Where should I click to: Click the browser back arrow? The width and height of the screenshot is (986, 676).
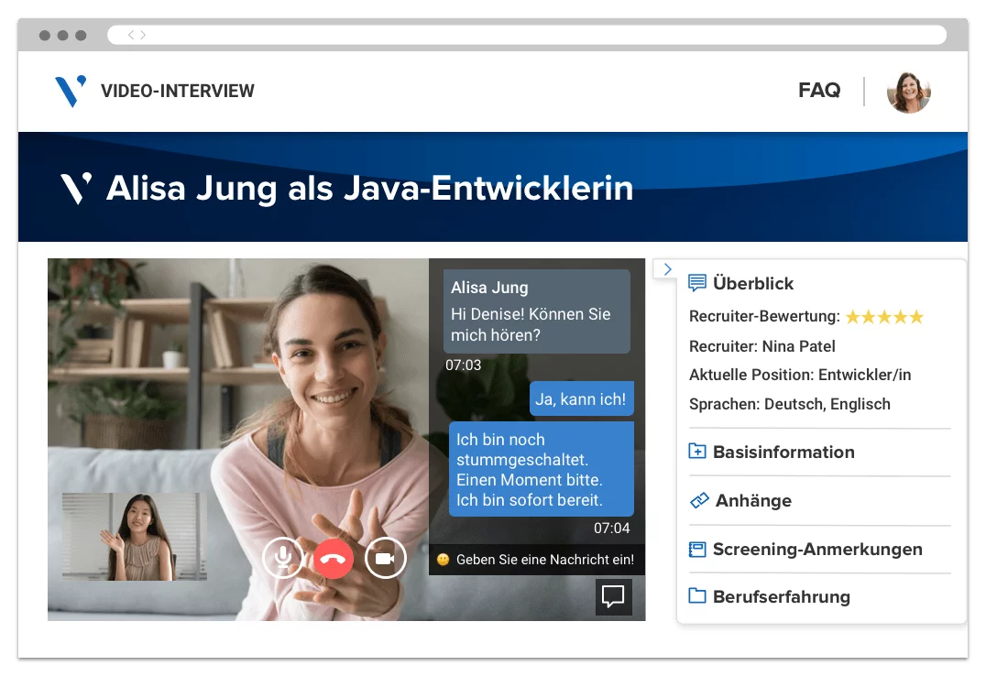pyautogui.click(x=131, y=35)
